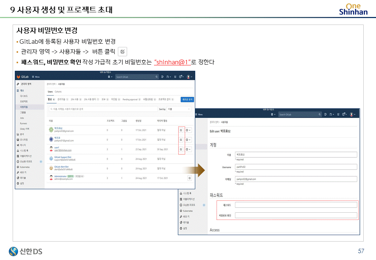Image resolution: width=376 pixels, height=260 pixels.
Task: Open the plus create-new dropdown in users list window
Action: pyautogui.click(x=110, y=77)
